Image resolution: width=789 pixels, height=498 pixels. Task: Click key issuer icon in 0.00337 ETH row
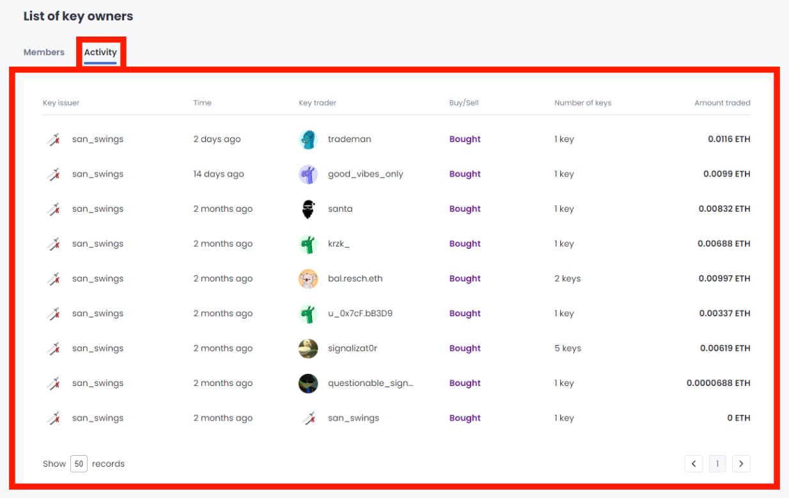click(x=53, y=314)
